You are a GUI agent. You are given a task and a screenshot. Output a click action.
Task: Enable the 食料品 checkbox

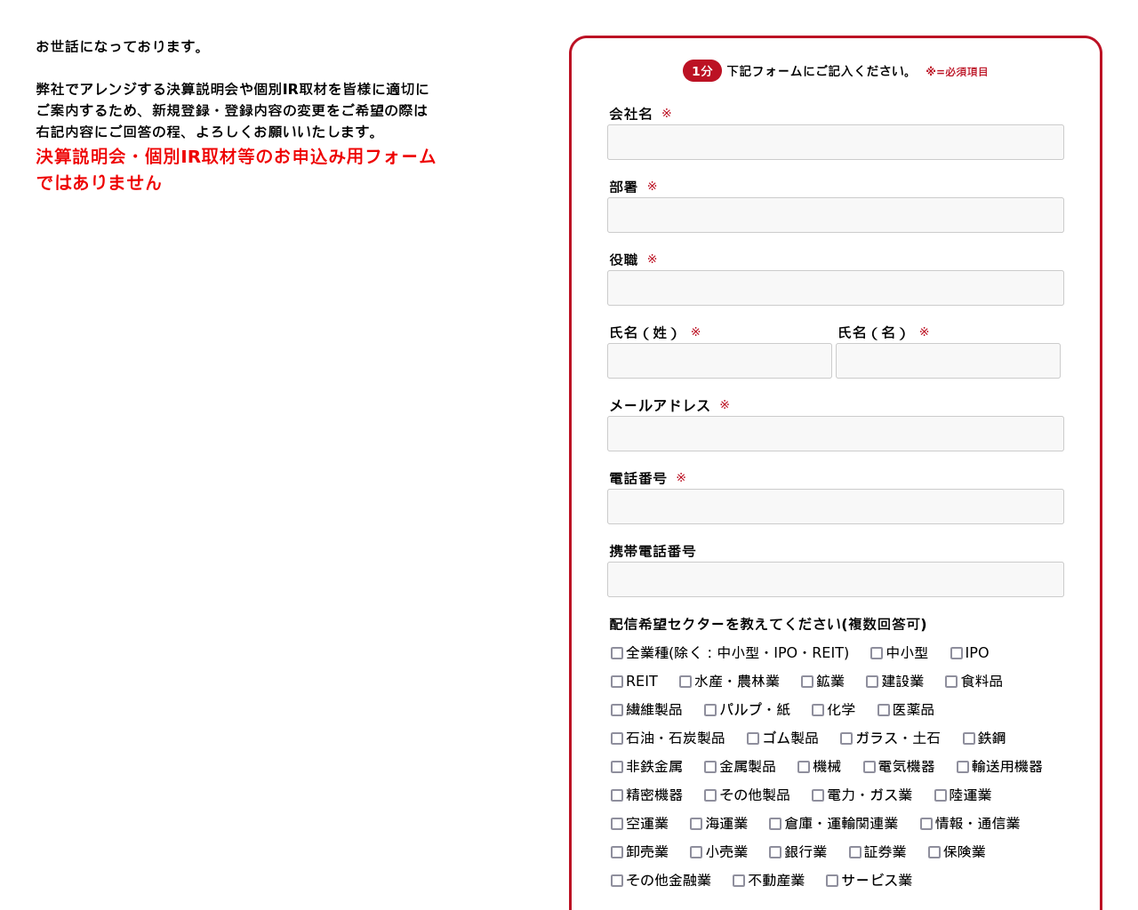[x=951, y=682]
